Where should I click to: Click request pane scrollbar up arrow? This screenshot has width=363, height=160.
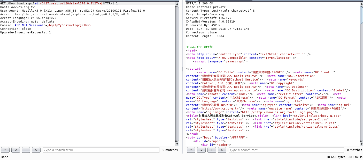177,4
